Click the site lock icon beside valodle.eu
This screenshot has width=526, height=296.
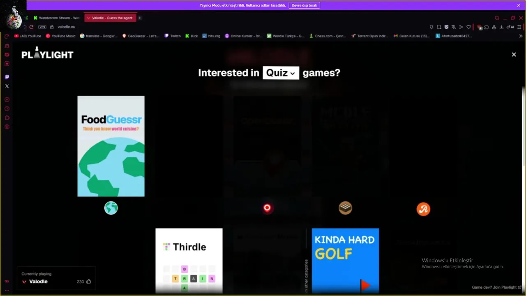click(x=52, y=27)
